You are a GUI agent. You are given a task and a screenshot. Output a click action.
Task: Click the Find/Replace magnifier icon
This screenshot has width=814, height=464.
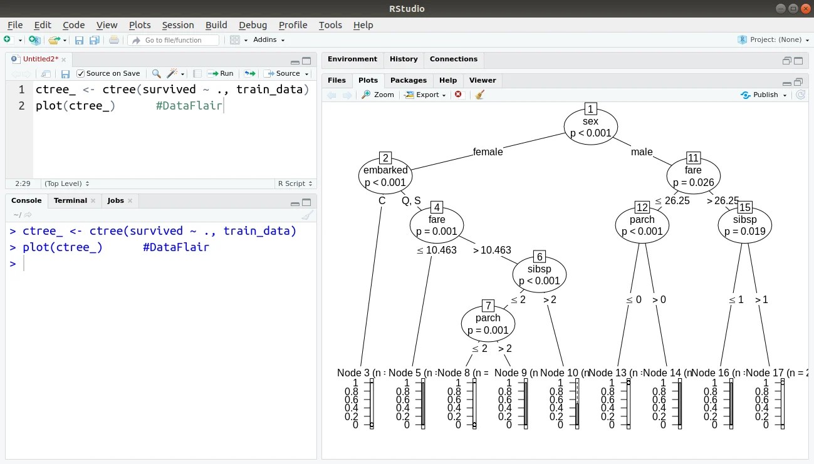156,74
